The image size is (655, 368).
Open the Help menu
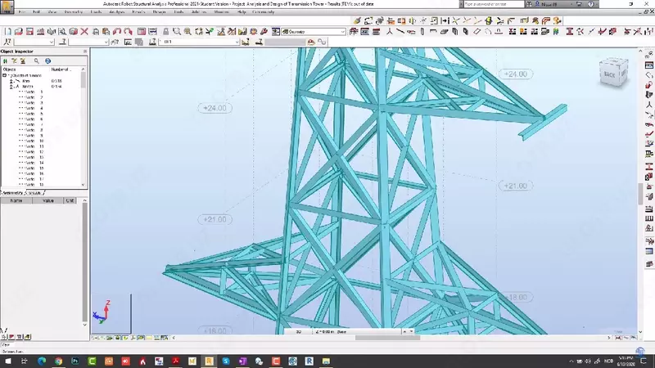click(242, 13)
